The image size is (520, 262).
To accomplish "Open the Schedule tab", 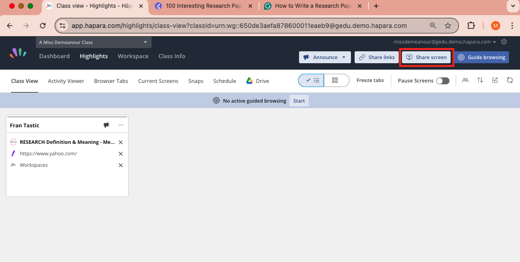I will [x=225, y=81].
